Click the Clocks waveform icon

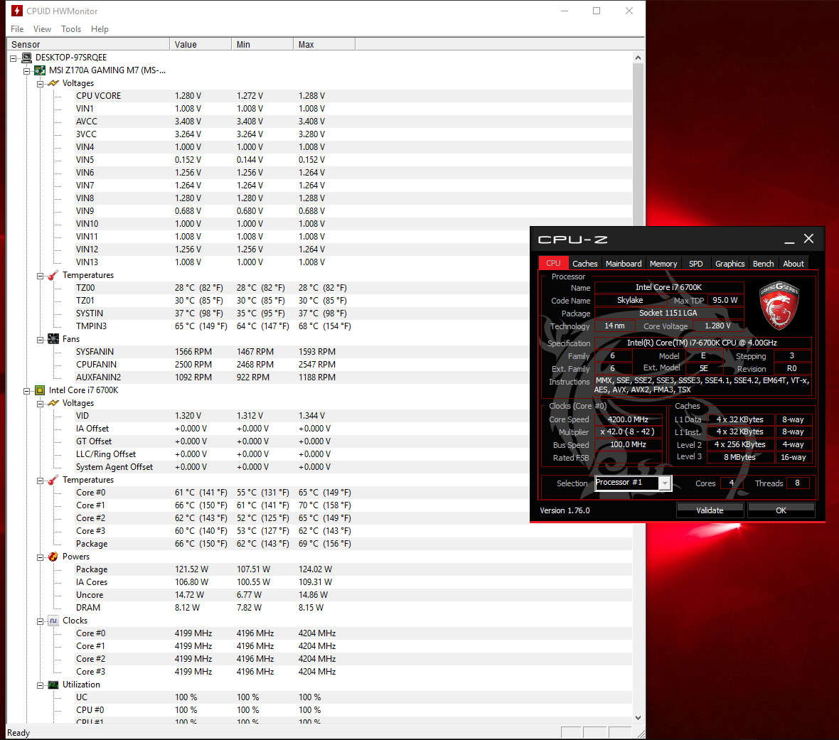pyautogui.click(x=53, y=621)
